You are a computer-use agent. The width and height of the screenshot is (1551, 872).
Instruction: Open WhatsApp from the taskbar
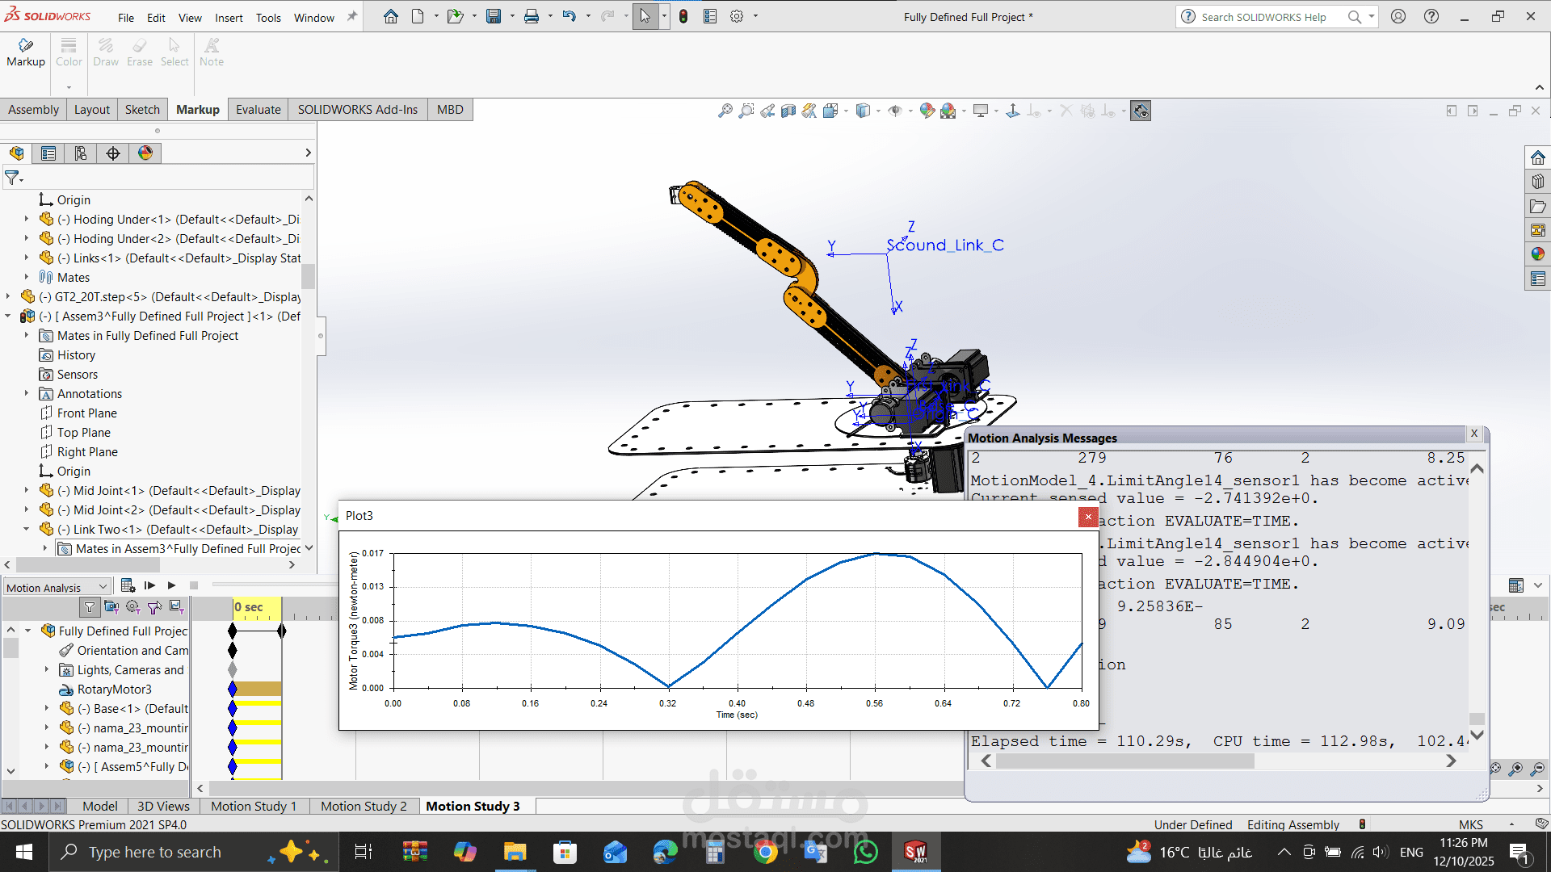(x=866, y=852)
